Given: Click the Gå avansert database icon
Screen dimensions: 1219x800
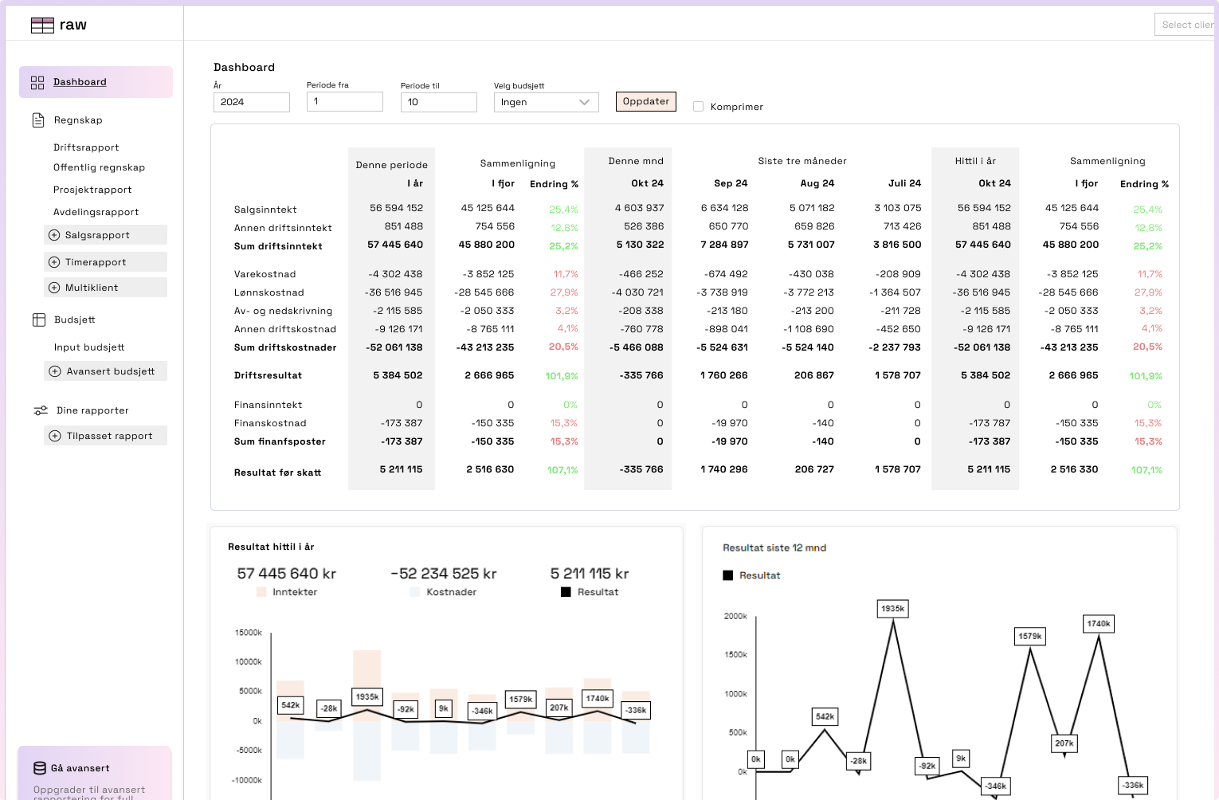Looking at the screenshot, I should pos(40,768).
